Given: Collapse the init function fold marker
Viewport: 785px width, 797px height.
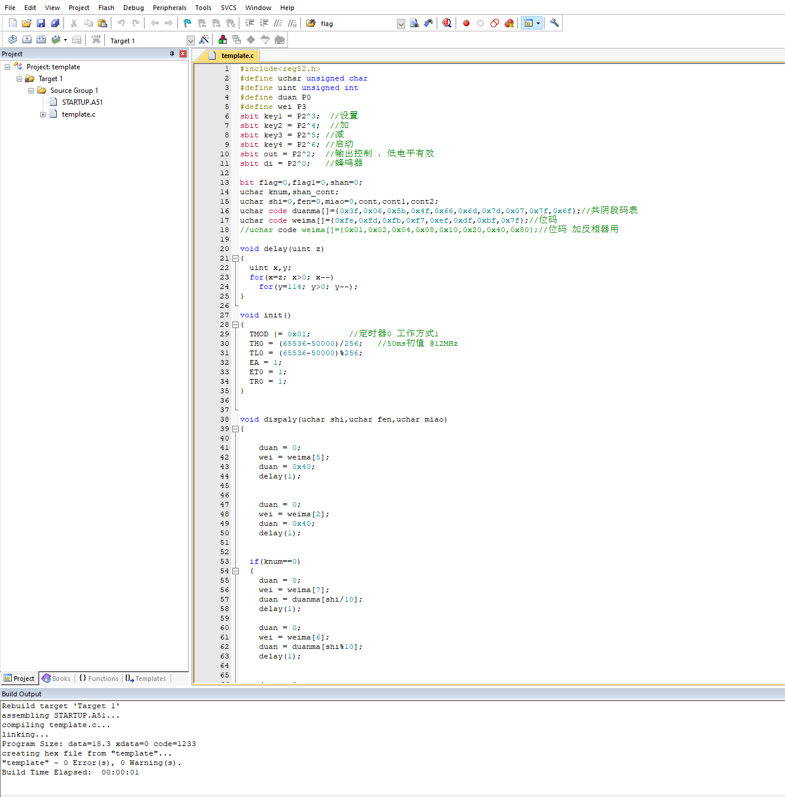Looking at the screenshot, I should click(235, 325).
